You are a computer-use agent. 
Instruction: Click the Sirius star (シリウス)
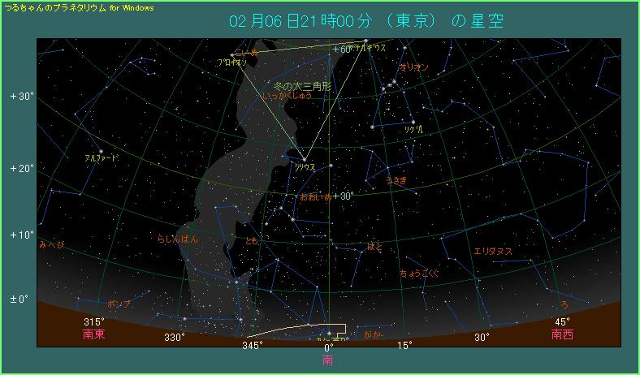coord(305,159)
